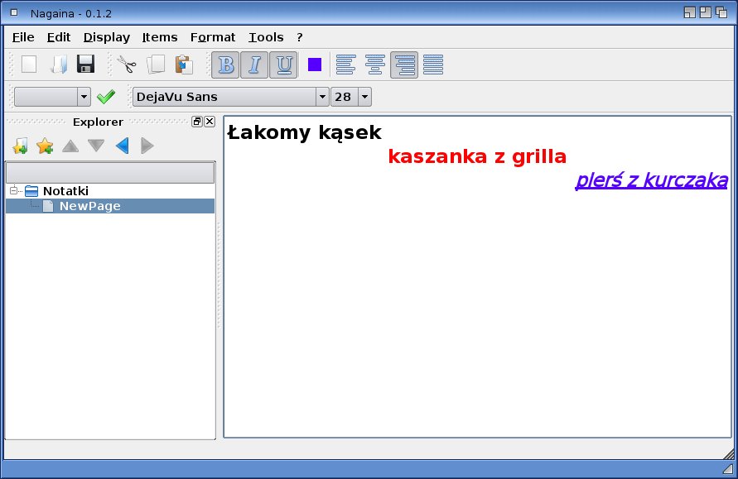Add a new folder in Explorer
Image resolution: width=738 pixels, height=479 pixels.
click(x=20, y=146)
